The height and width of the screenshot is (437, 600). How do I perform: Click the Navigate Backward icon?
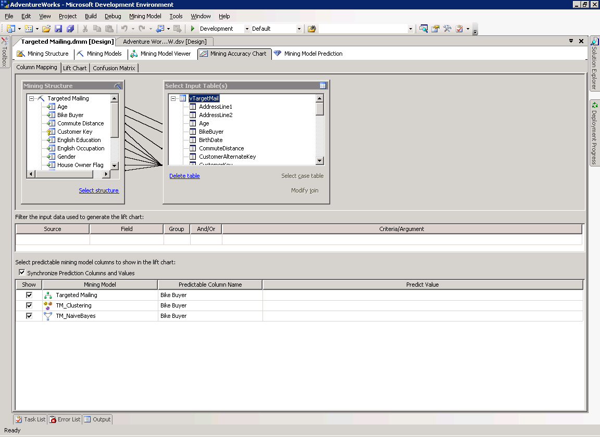click(160, 29)
